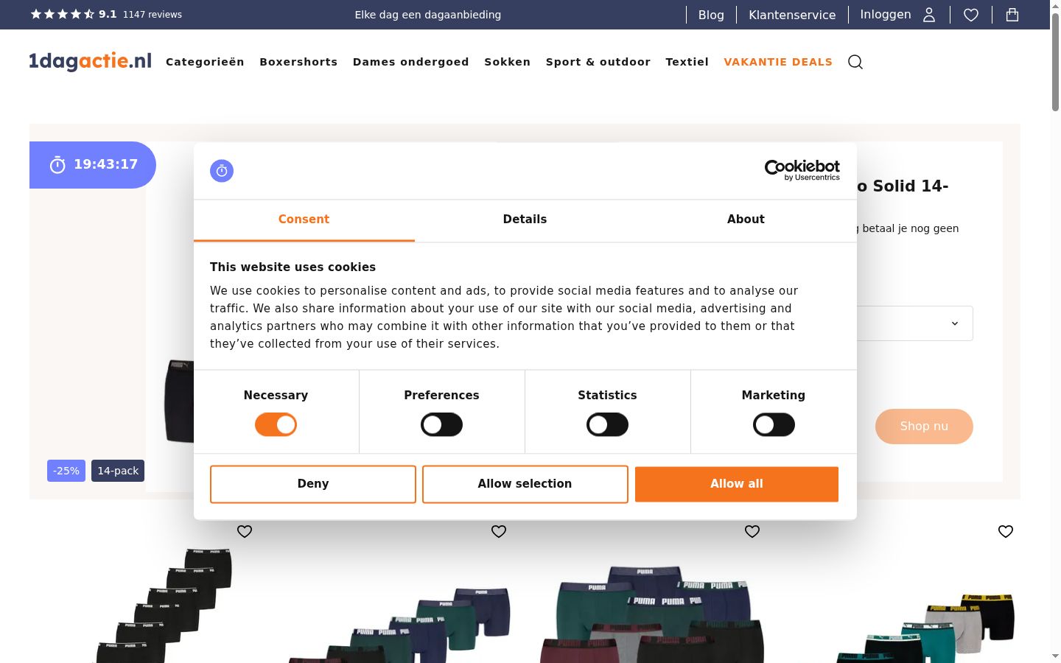Click the Allow all button
Image resolution: width=1061 pixels, height=663 pixels.
point(737,484)
